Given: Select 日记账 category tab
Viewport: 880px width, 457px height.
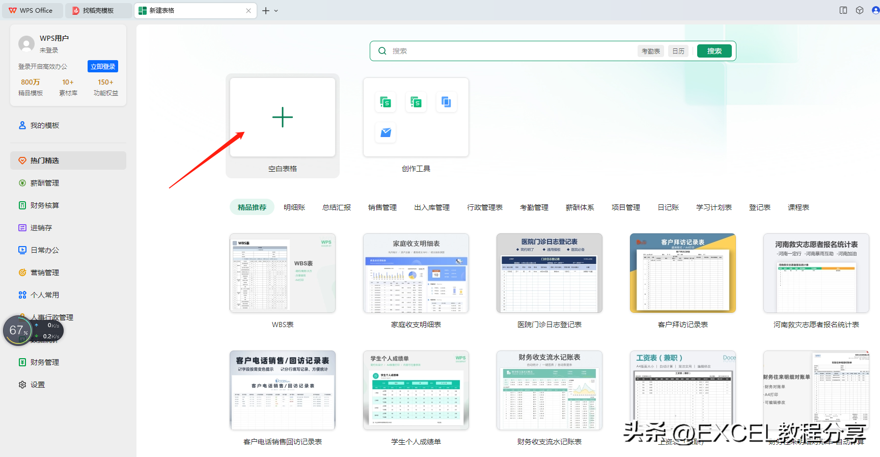Looking at the screenshot, I should 668,207.
